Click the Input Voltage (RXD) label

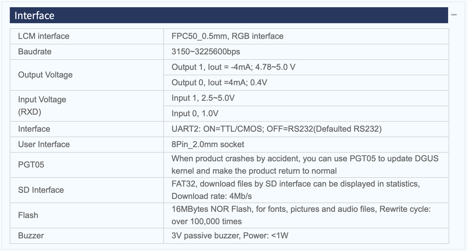42,106
